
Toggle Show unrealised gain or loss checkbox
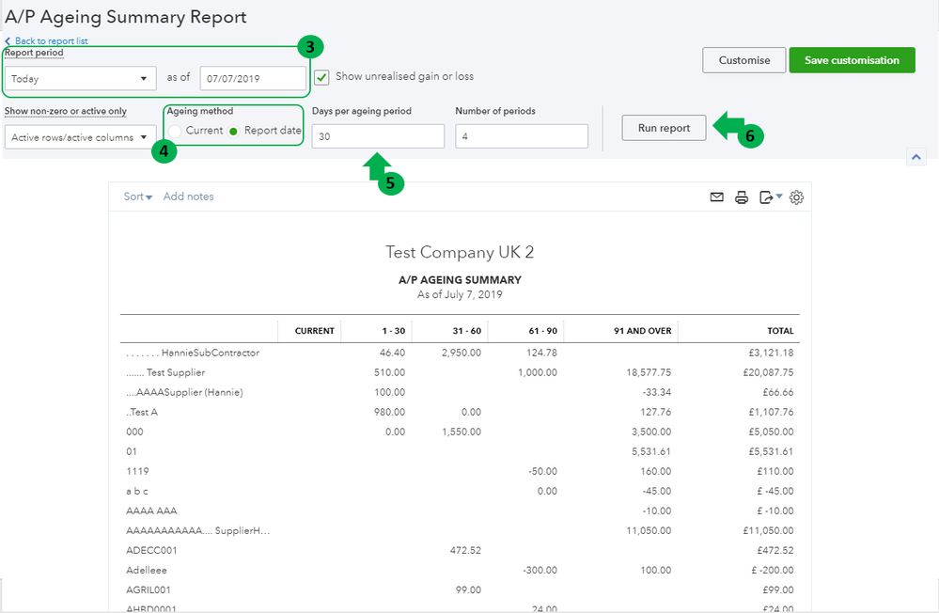point(322,77)
